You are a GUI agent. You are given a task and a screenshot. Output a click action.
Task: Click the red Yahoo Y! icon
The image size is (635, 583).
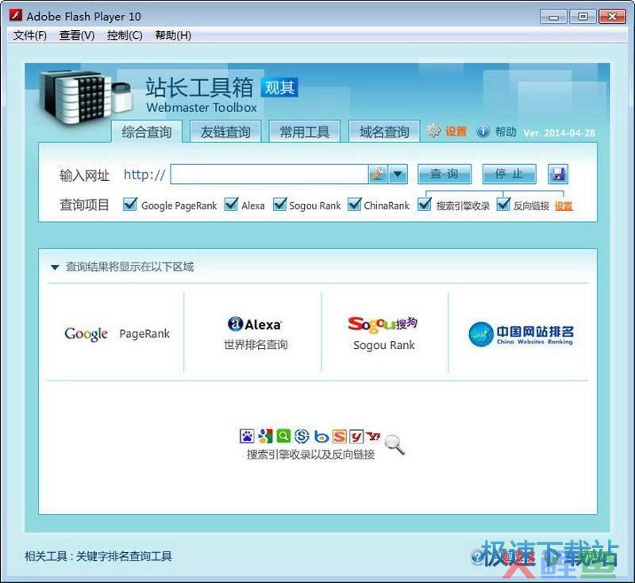click(x=373, y=435)
